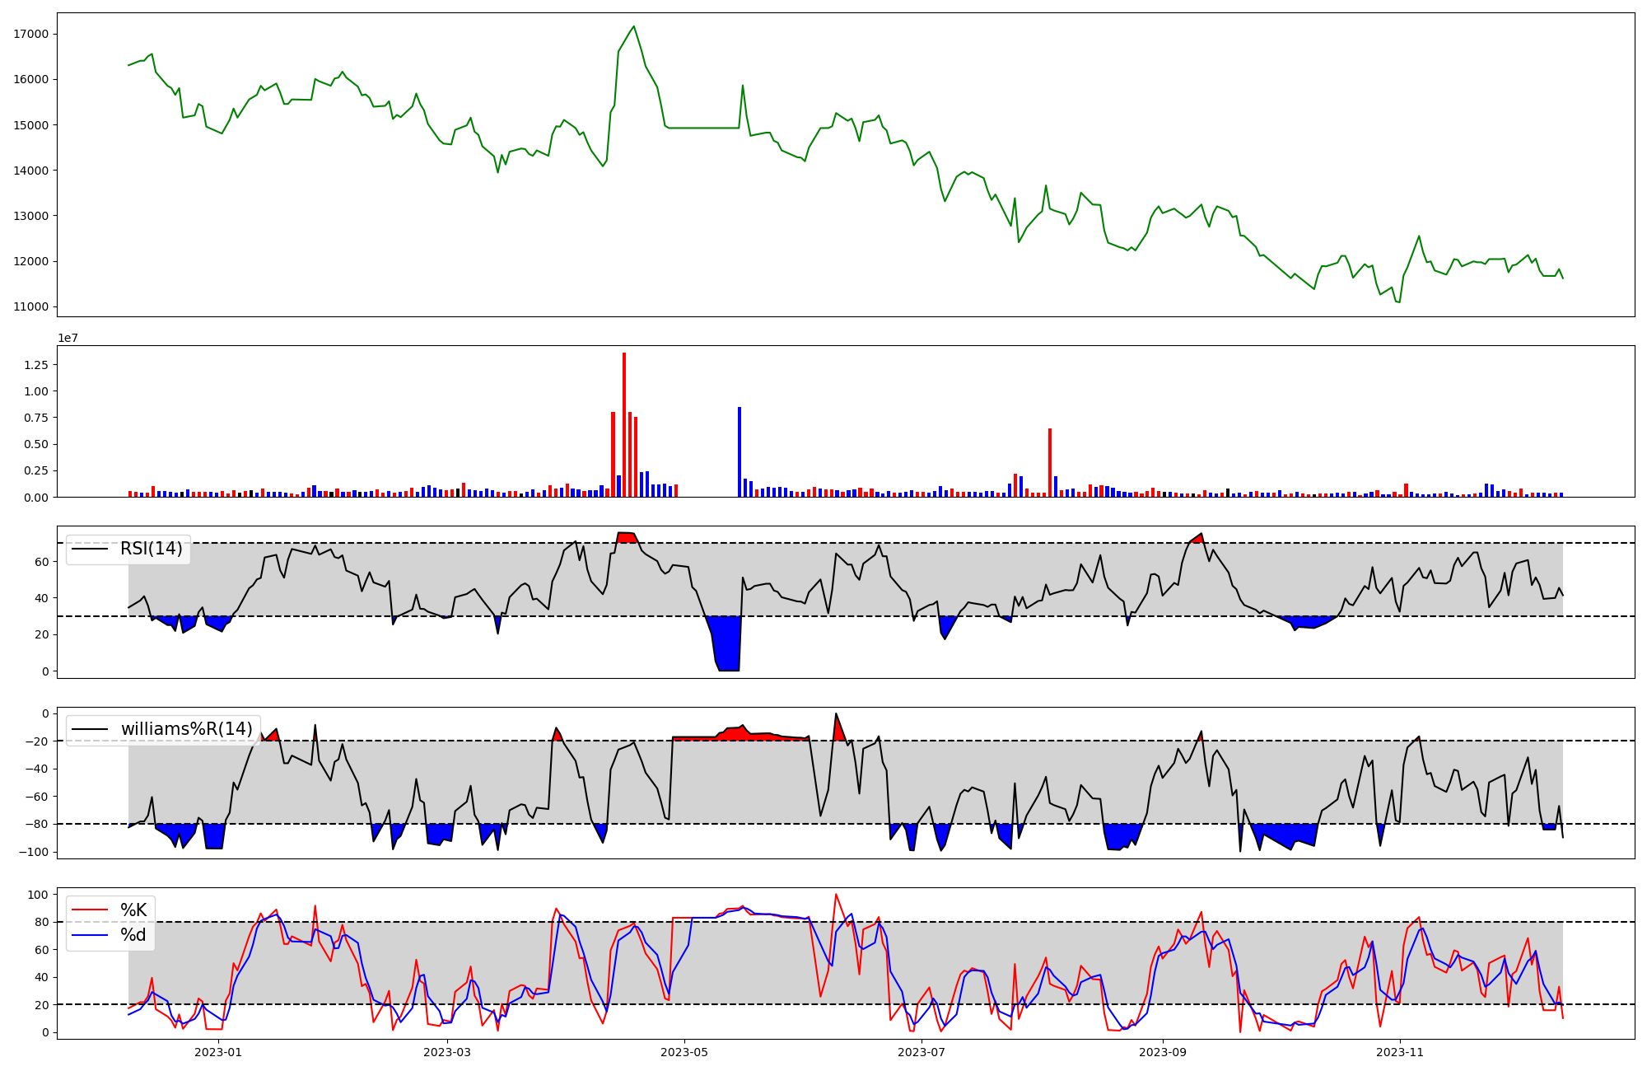This screenshot has width=1647, height=1071.
Task: Click the 2023-03 date tick label
Action: click(447, 1052)
